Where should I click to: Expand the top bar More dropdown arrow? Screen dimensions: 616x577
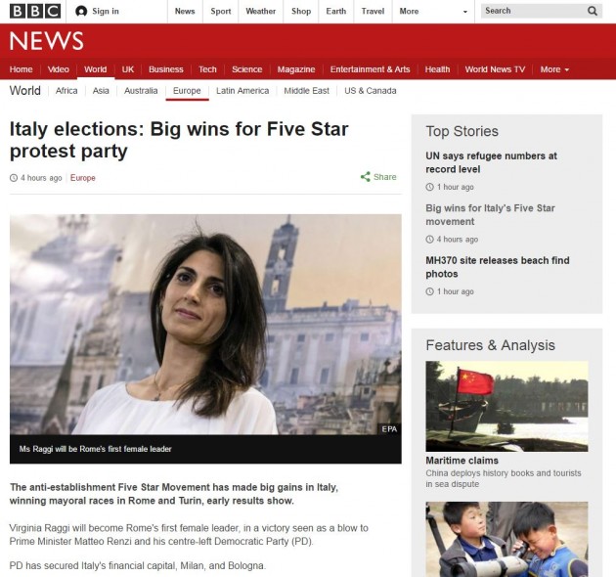pos(465,12)
